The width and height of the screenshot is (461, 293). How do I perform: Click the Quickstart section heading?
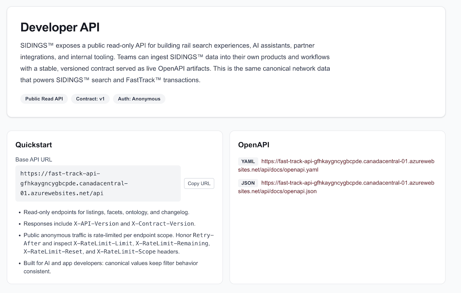click(x=33, y=145)
